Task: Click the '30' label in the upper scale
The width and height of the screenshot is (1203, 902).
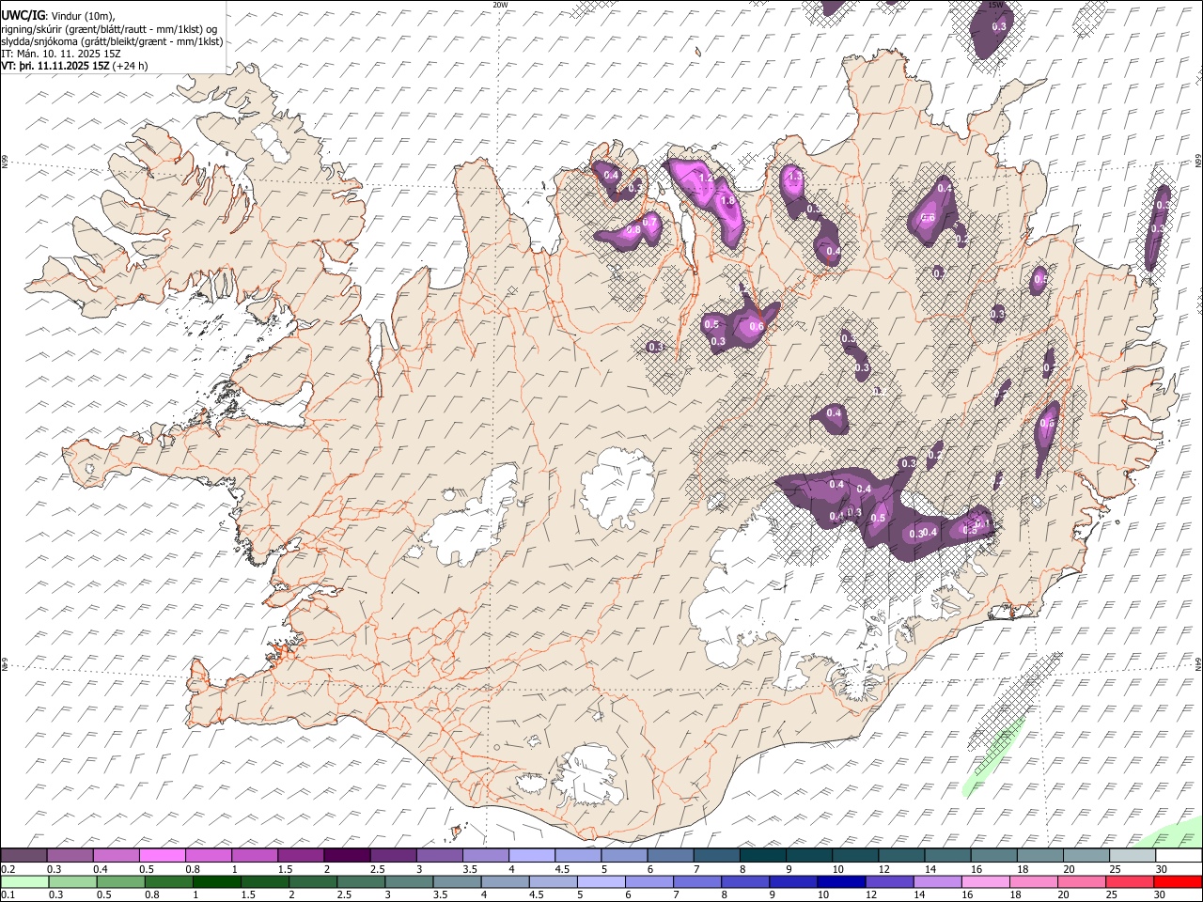Action: click(x=1162, y=869)
